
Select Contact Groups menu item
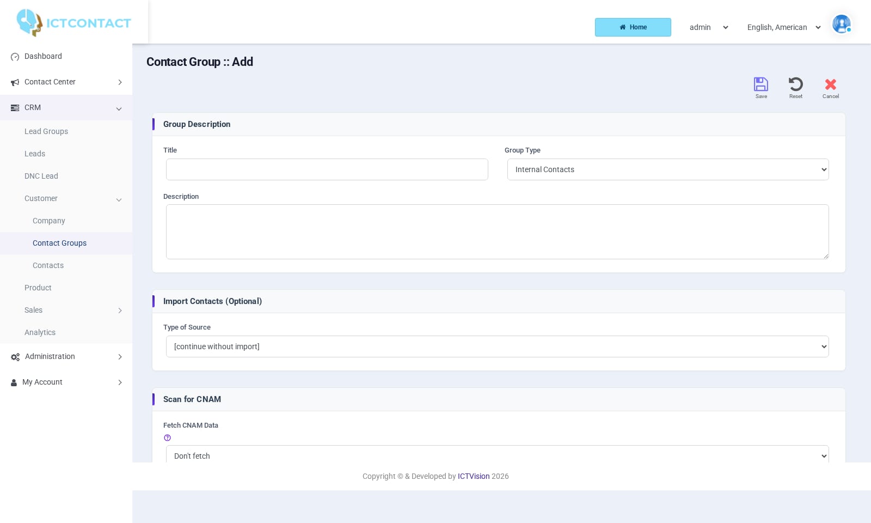[66, 243]
